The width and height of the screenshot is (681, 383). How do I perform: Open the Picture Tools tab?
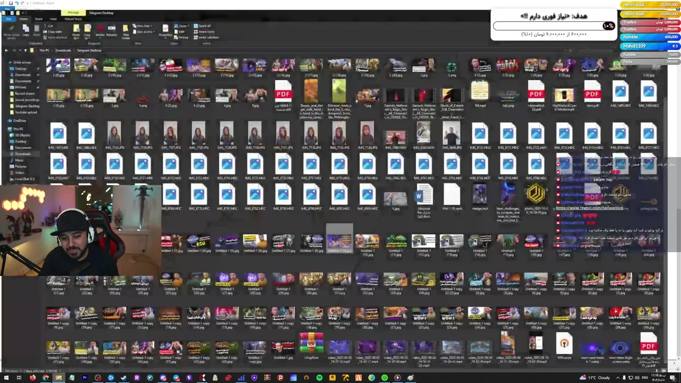[x=73, y=19]
